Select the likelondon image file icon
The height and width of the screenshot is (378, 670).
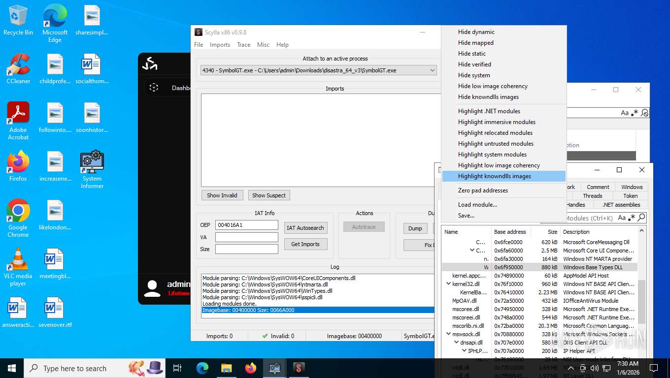[x=55, y=216]
